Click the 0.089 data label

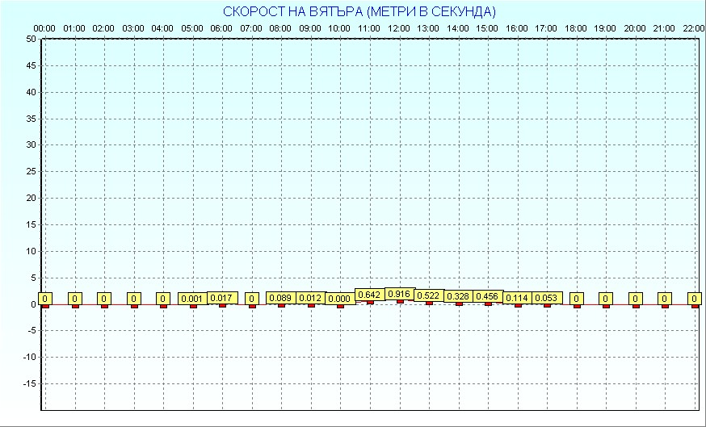281,299
